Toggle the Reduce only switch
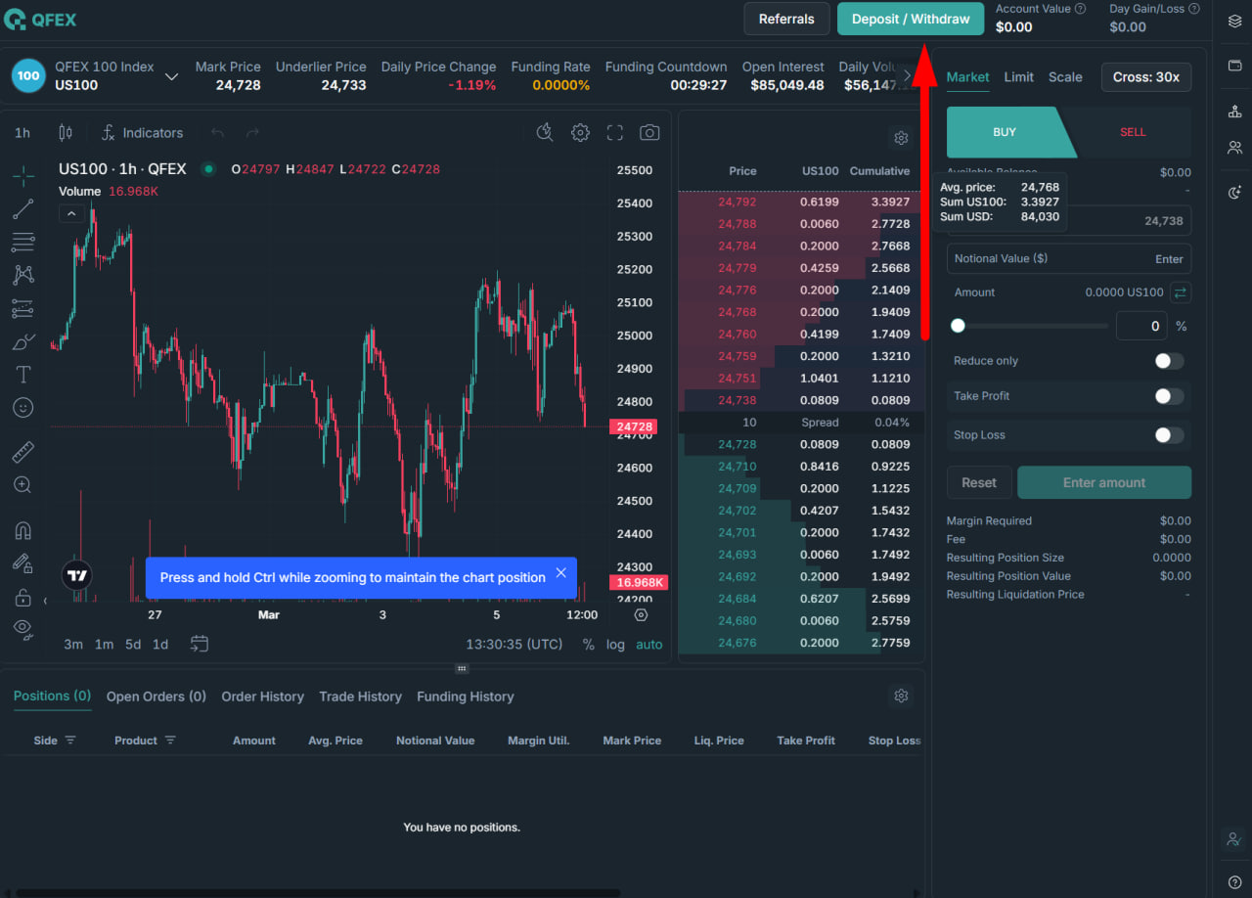 (x=1169, y=361)
